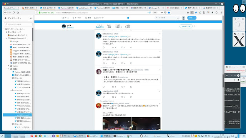Open the dropdown arrow on the topmost tweet

coord(160,34)
